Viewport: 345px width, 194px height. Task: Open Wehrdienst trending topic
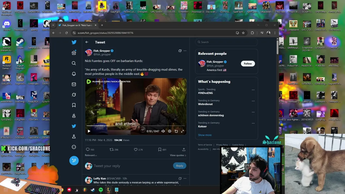[205, 104]
